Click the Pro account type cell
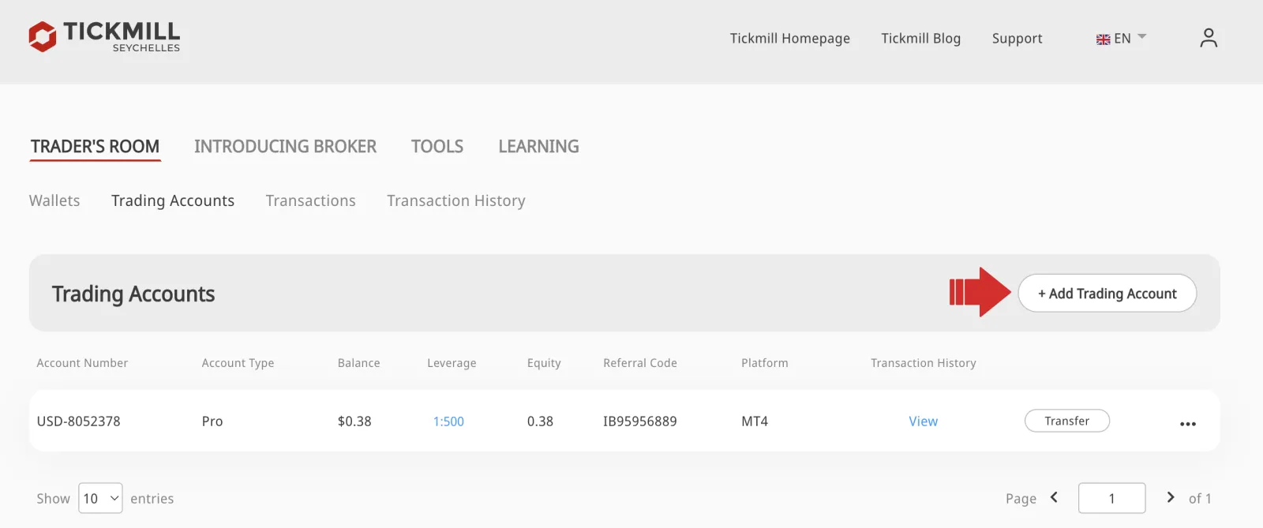 point(212,421)
